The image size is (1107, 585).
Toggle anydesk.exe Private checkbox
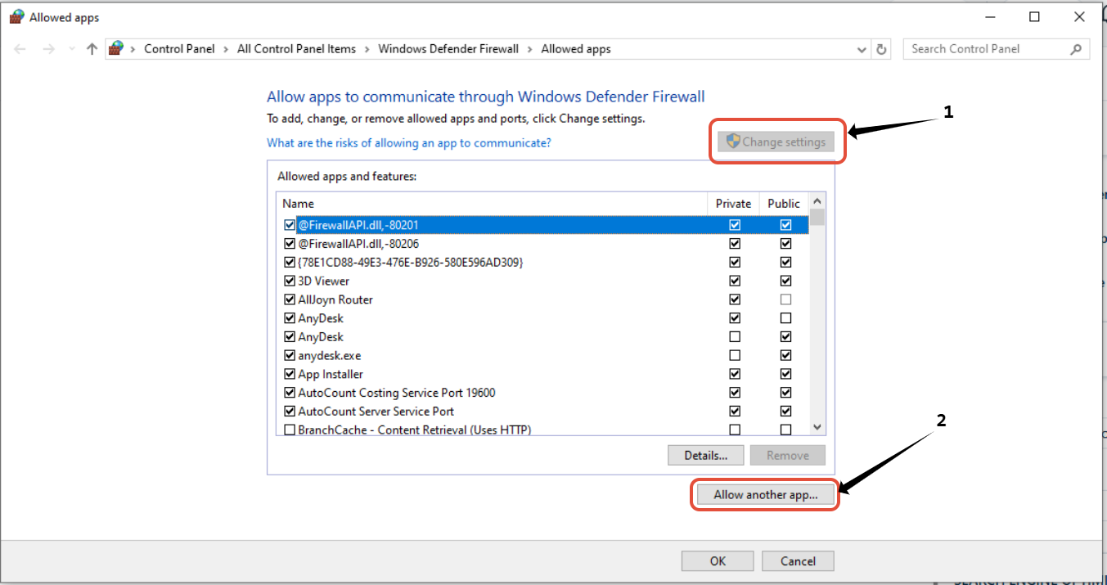(x=735, y=356)
